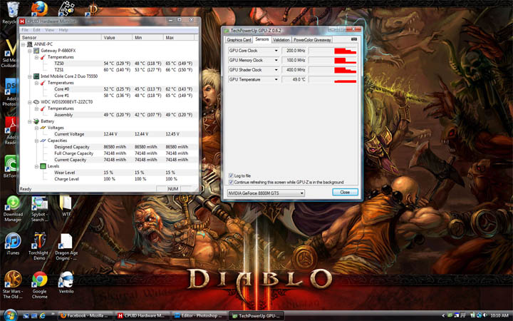
Task: Open the View menu in Hardware Monitor
Action: 50,30
